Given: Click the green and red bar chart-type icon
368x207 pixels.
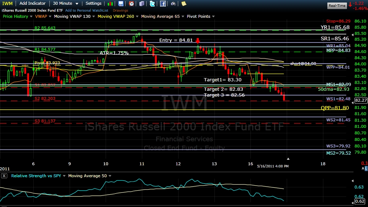Looking at the screenshot, I should click(x=110, y=4).
